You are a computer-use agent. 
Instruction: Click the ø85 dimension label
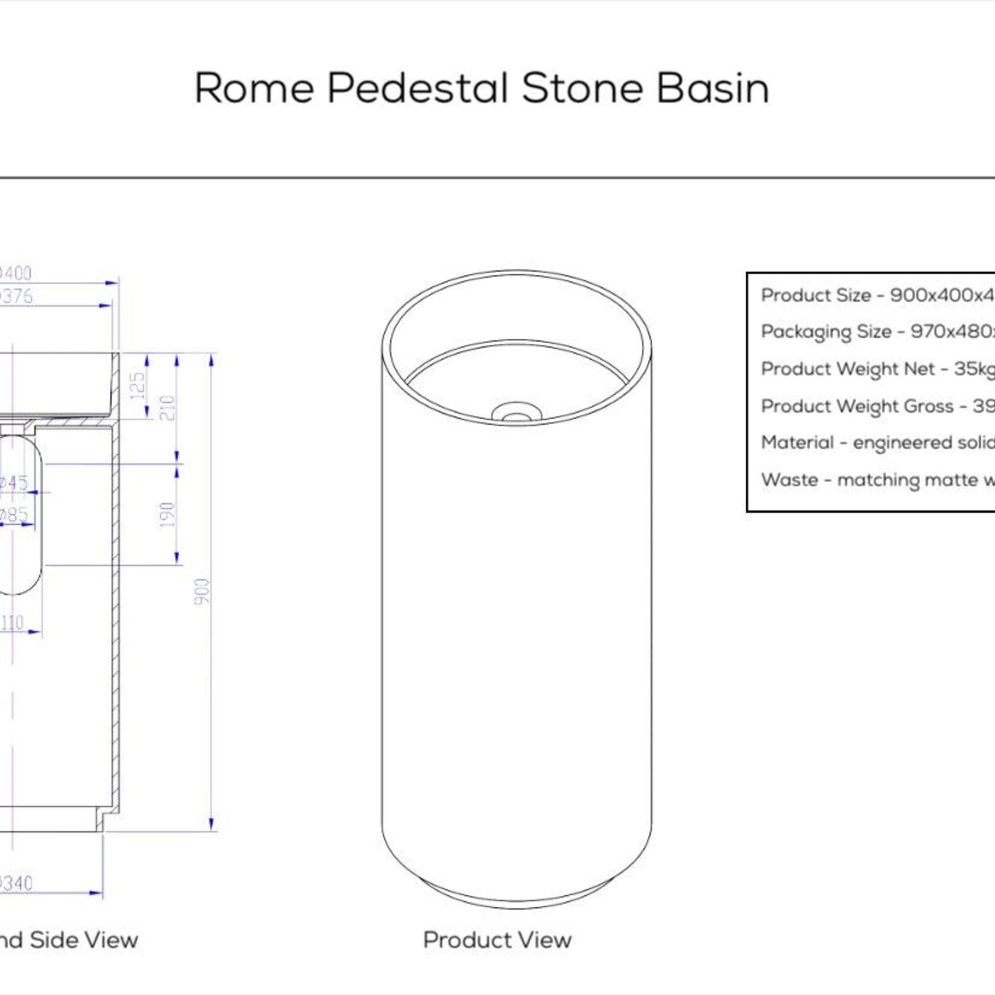coord(13,515)
